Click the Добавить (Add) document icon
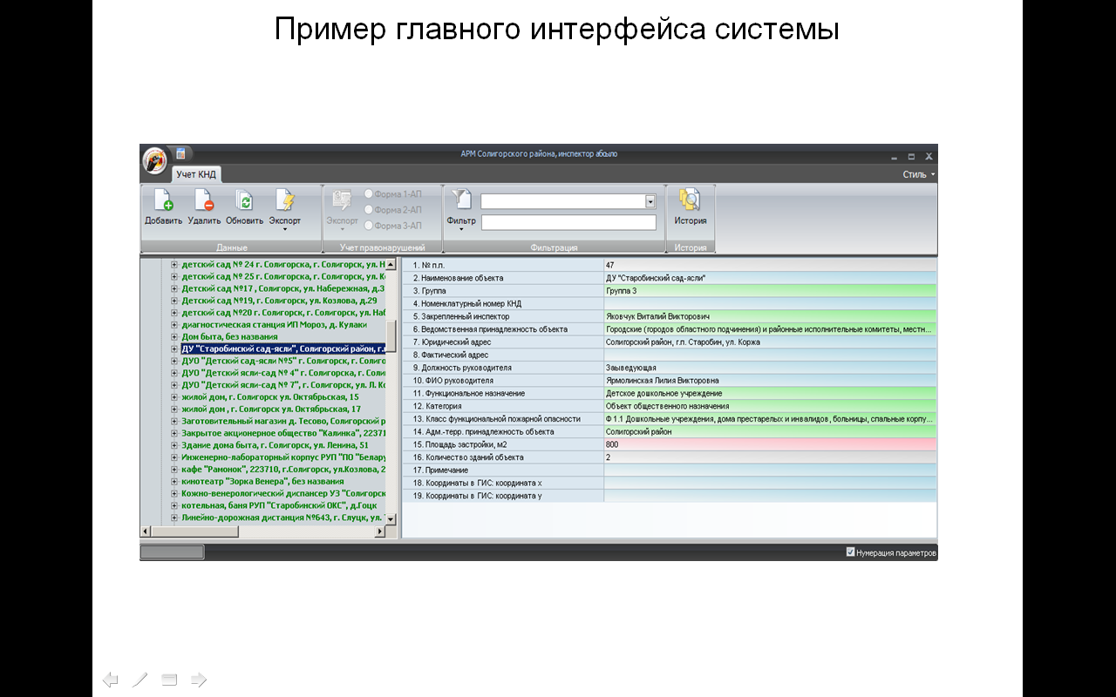Screen dimensions: 1116x697 (163, 201)
